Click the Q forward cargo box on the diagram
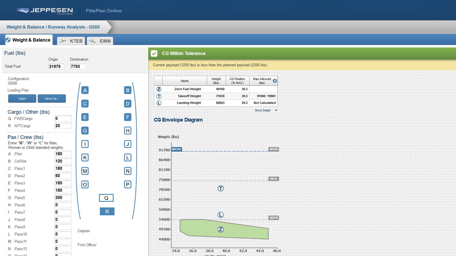The width and height of the screenshot is (456, 256). 106,198
